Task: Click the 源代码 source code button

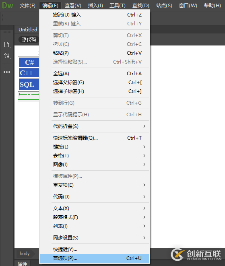Action: point(29,39)
